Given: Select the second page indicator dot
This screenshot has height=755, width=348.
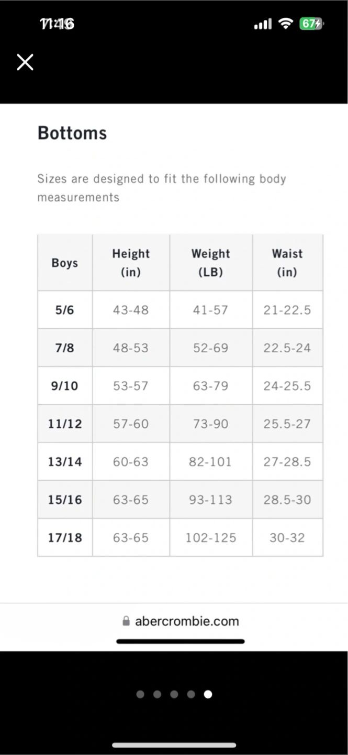Looking at the screenshot, I should pyautogui.click(x=157, y=694).
